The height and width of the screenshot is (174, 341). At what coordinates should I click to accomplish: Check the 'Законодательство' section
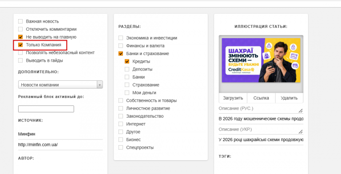coord(121,116)
